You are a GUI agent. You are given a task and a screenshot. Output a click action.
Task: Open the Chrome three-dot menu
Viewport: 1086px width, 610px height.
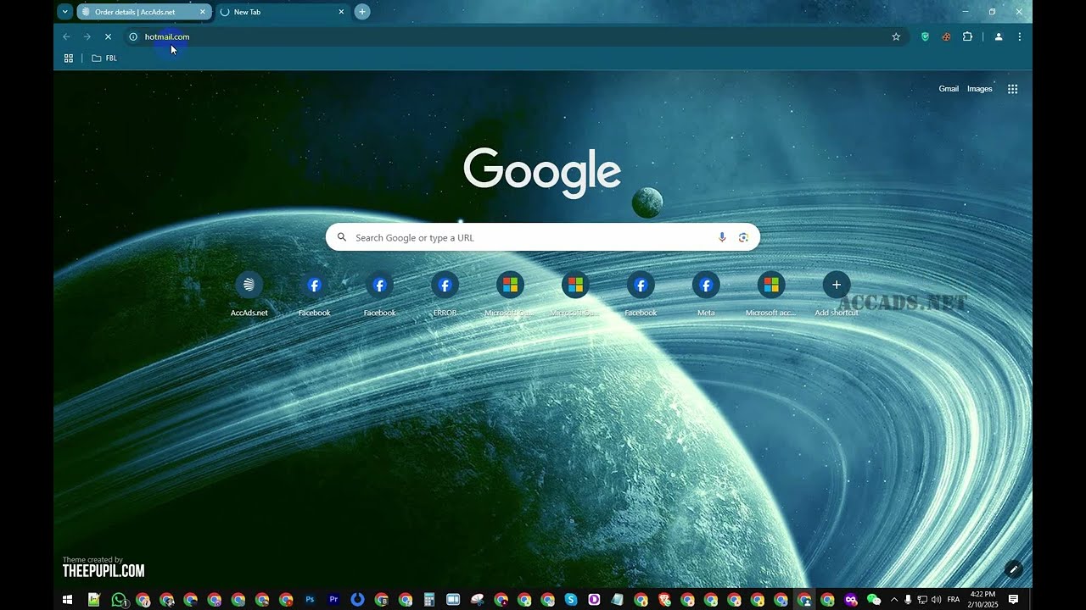pos(1019,36)
